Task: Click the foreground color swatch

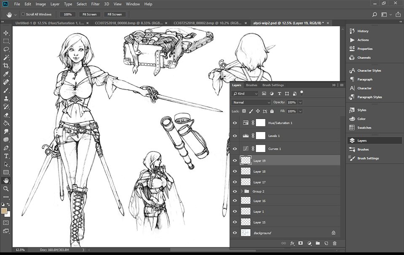Action: pos(4,211)
